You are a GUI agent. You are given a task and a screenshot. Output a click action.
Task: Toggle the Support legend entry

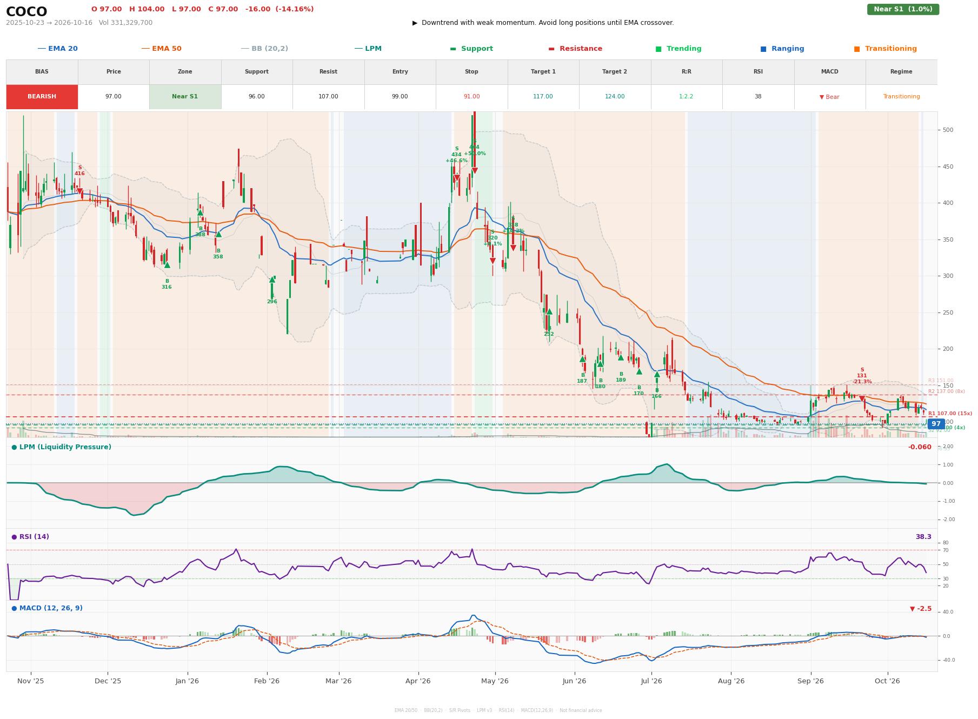coord(471,49)
